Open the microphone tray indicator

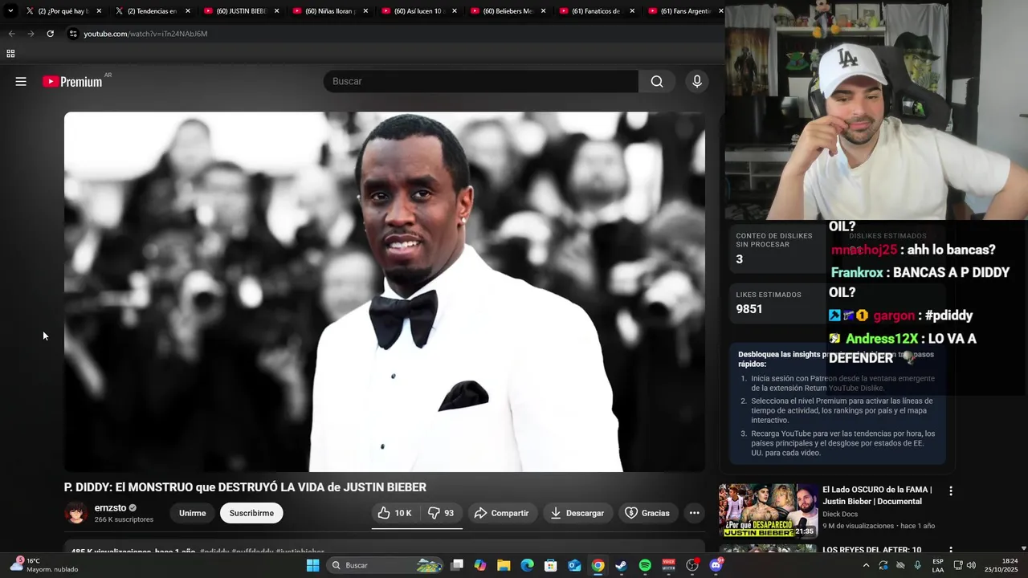click(x=918, y=565)
